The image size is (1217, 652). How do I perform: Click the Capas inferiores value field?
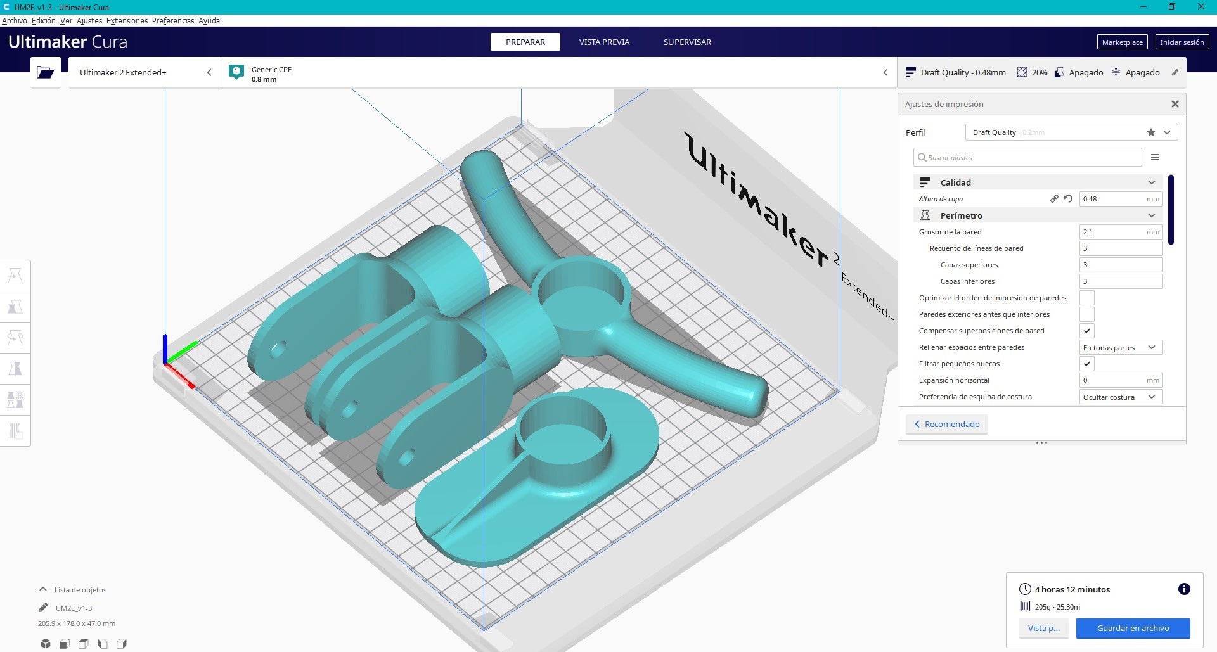[1121, 281]
